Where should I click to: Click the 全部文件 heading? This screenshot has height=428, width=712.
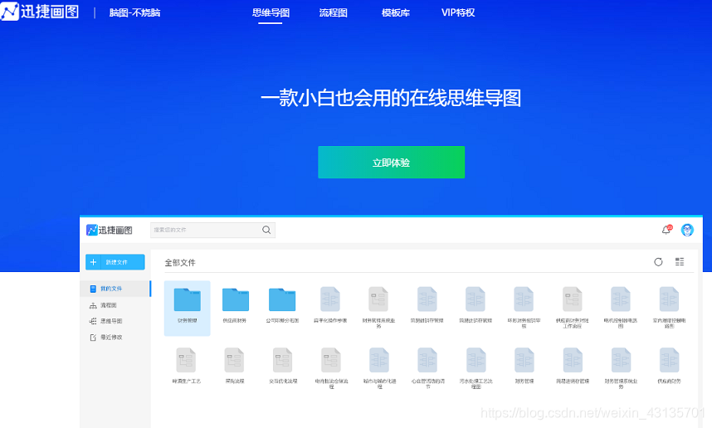click(180, 263)
